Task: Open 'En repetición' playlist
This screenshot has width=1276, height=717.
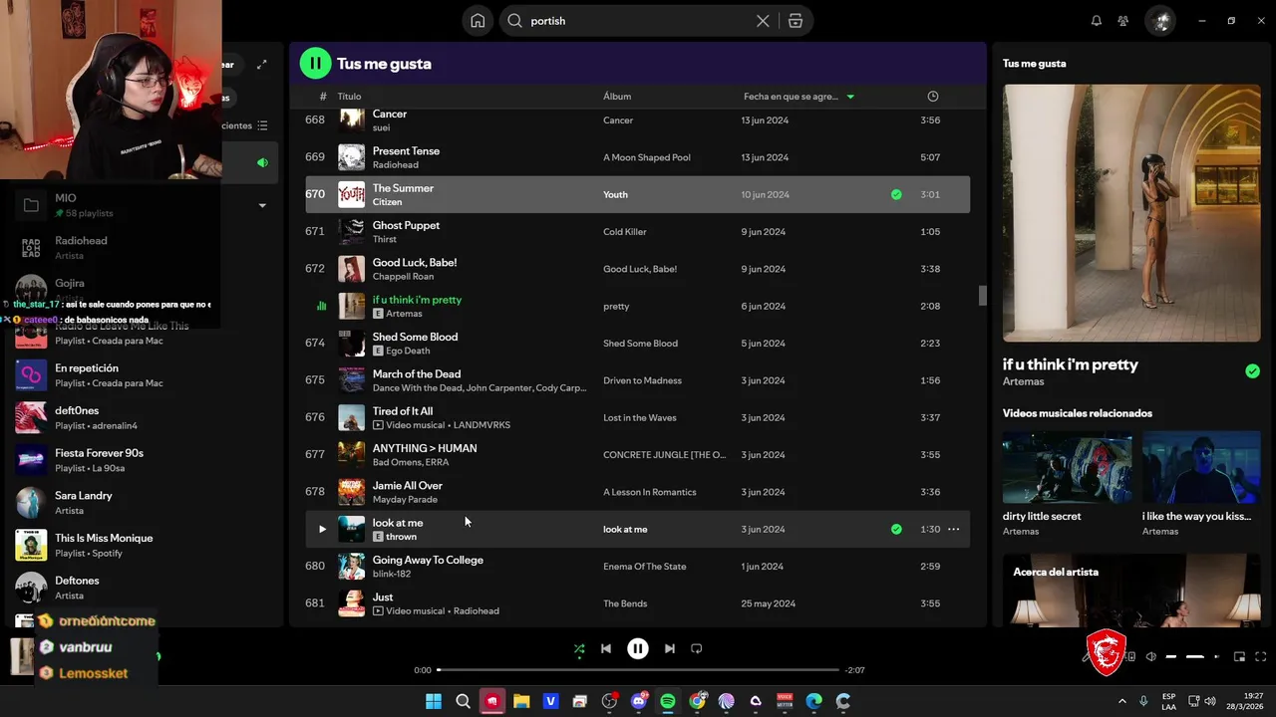Action: tap(140, 375)
